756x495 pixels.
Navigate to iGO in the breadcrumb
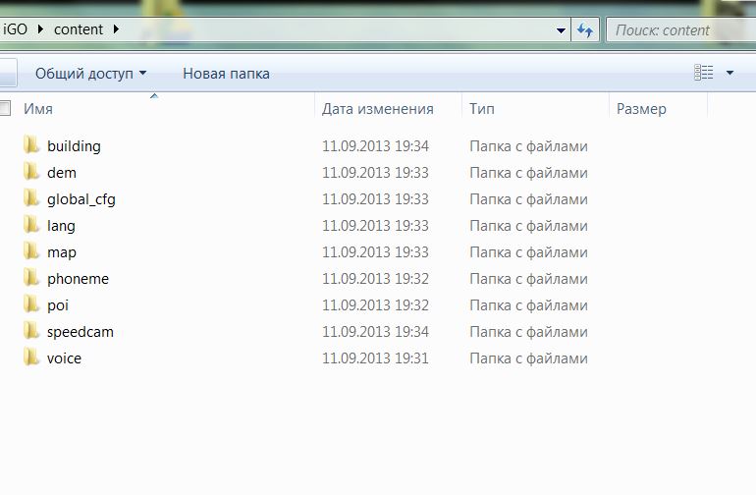(16, 29)
